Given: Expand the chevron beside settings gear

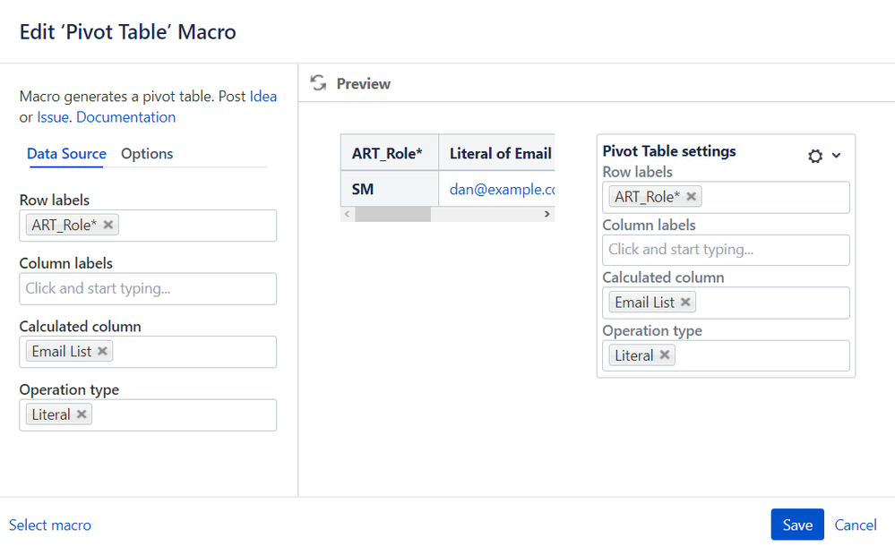Looking at the screenshot, I should coord(837,156).
